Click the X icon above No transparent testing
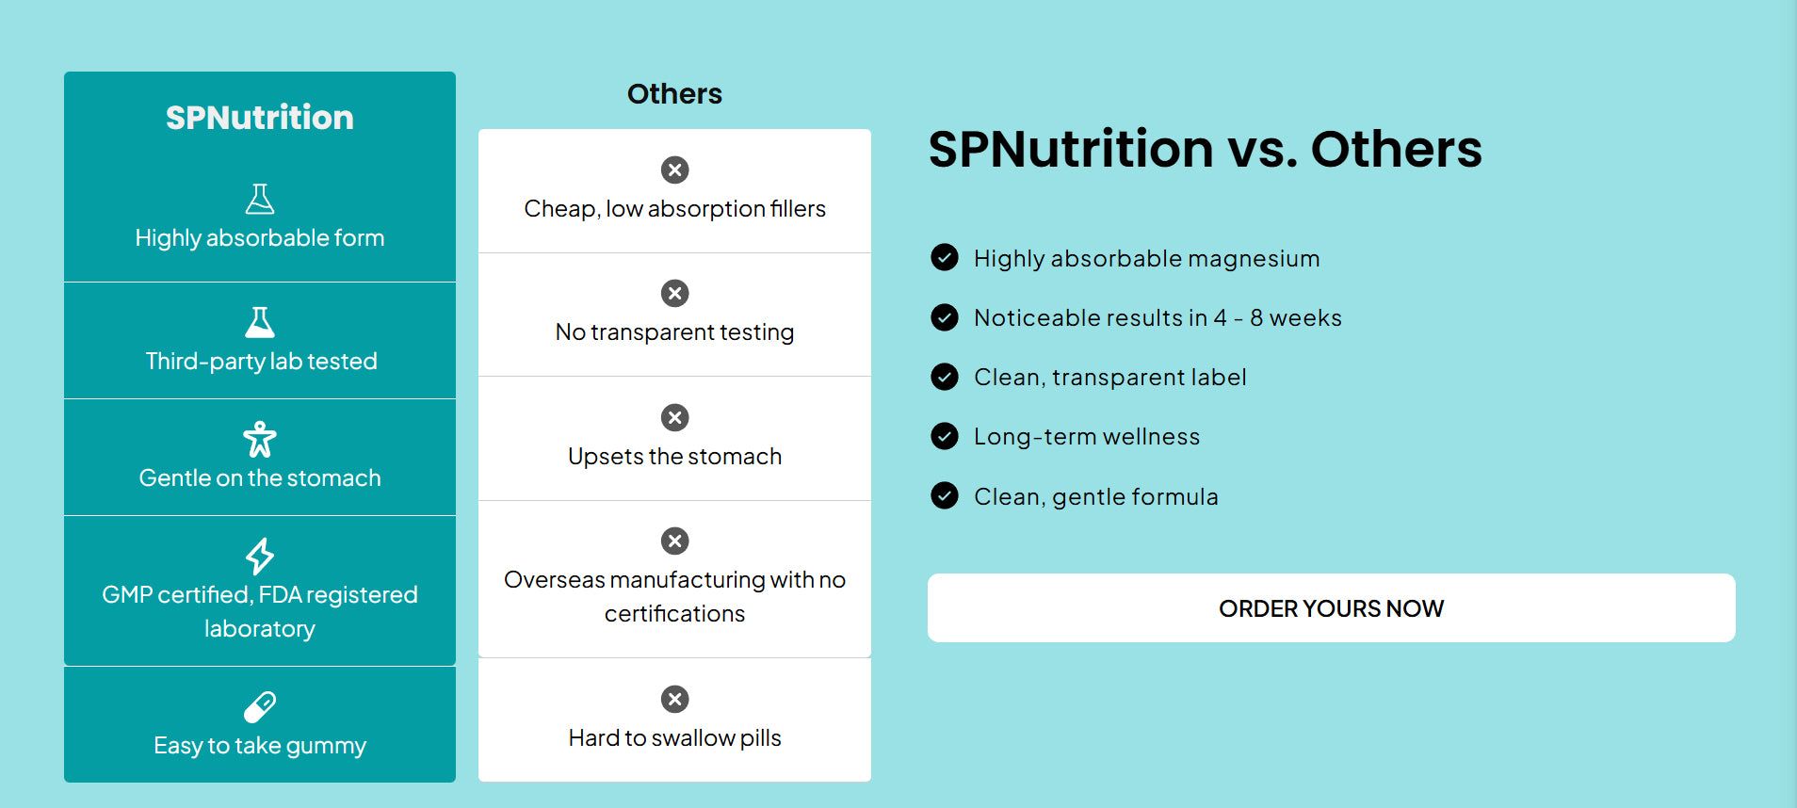Viewport: 1797px width, 808px height. tap(674, 293)
